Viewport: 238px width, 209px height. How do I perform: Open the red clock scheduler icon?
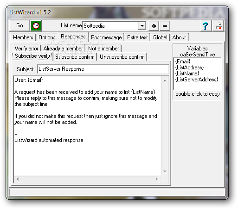(x=36, y=25)
